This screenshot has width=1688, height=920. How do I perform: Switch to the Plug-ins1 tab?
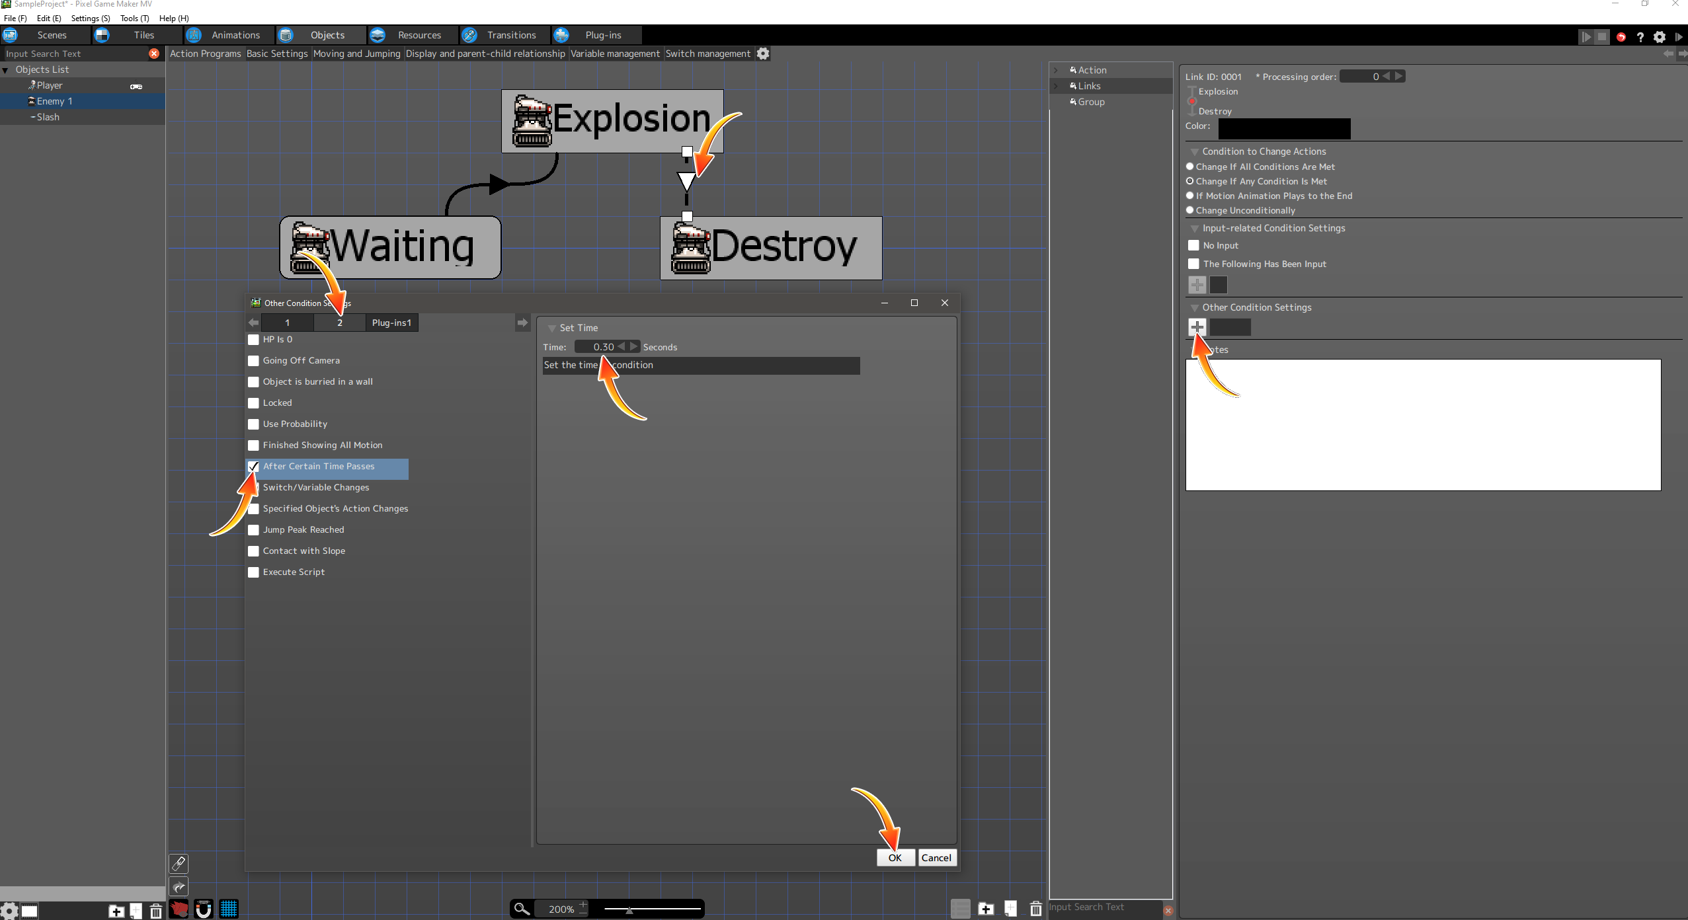pos(391,323)
